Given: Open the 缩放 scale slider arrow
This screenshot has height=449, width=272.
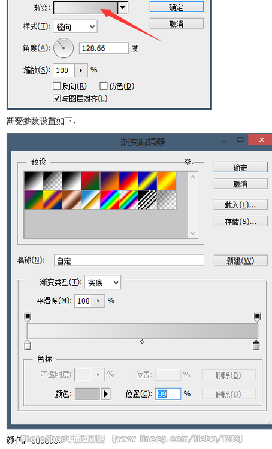Looking at the screenshot, I should click(81, 70).
